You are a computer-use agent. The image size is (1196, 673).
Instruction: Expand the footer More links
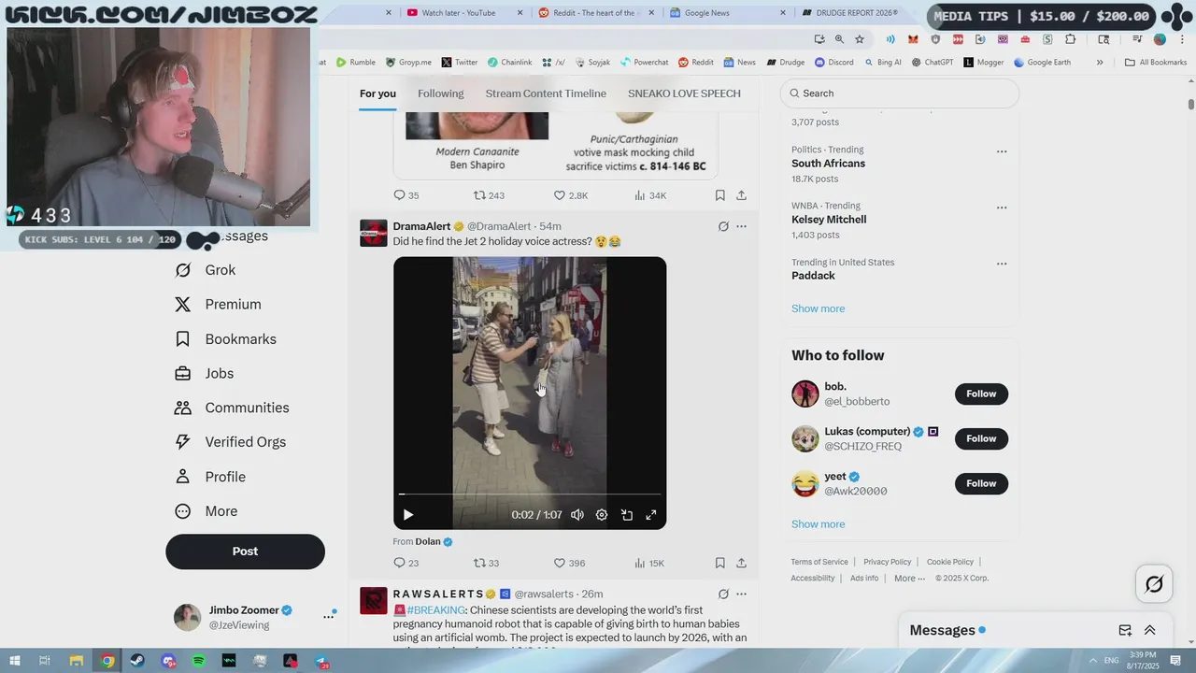pos(909,578)
